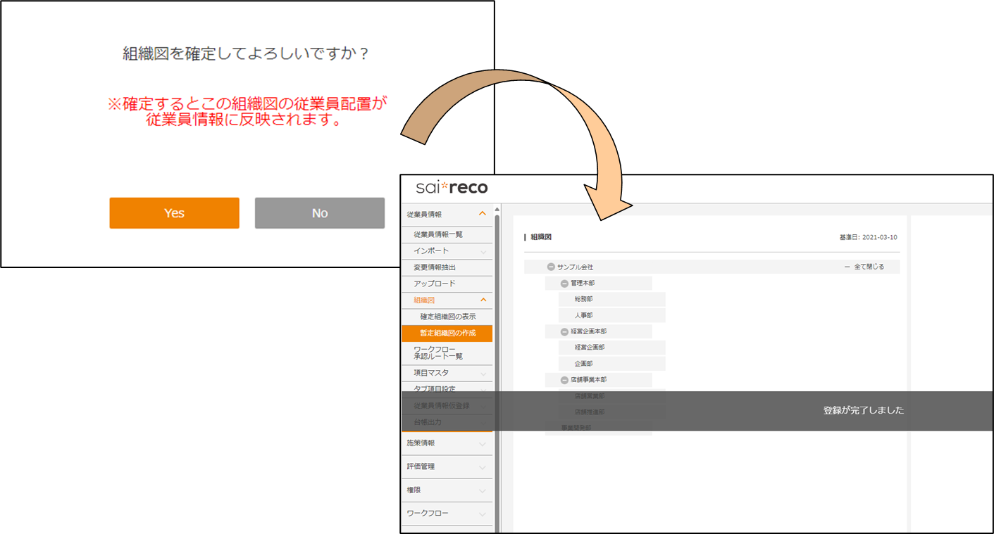The image size is (994, 534).
Task: Expand the 項目マスタ submenu
Action: [483, 373]
